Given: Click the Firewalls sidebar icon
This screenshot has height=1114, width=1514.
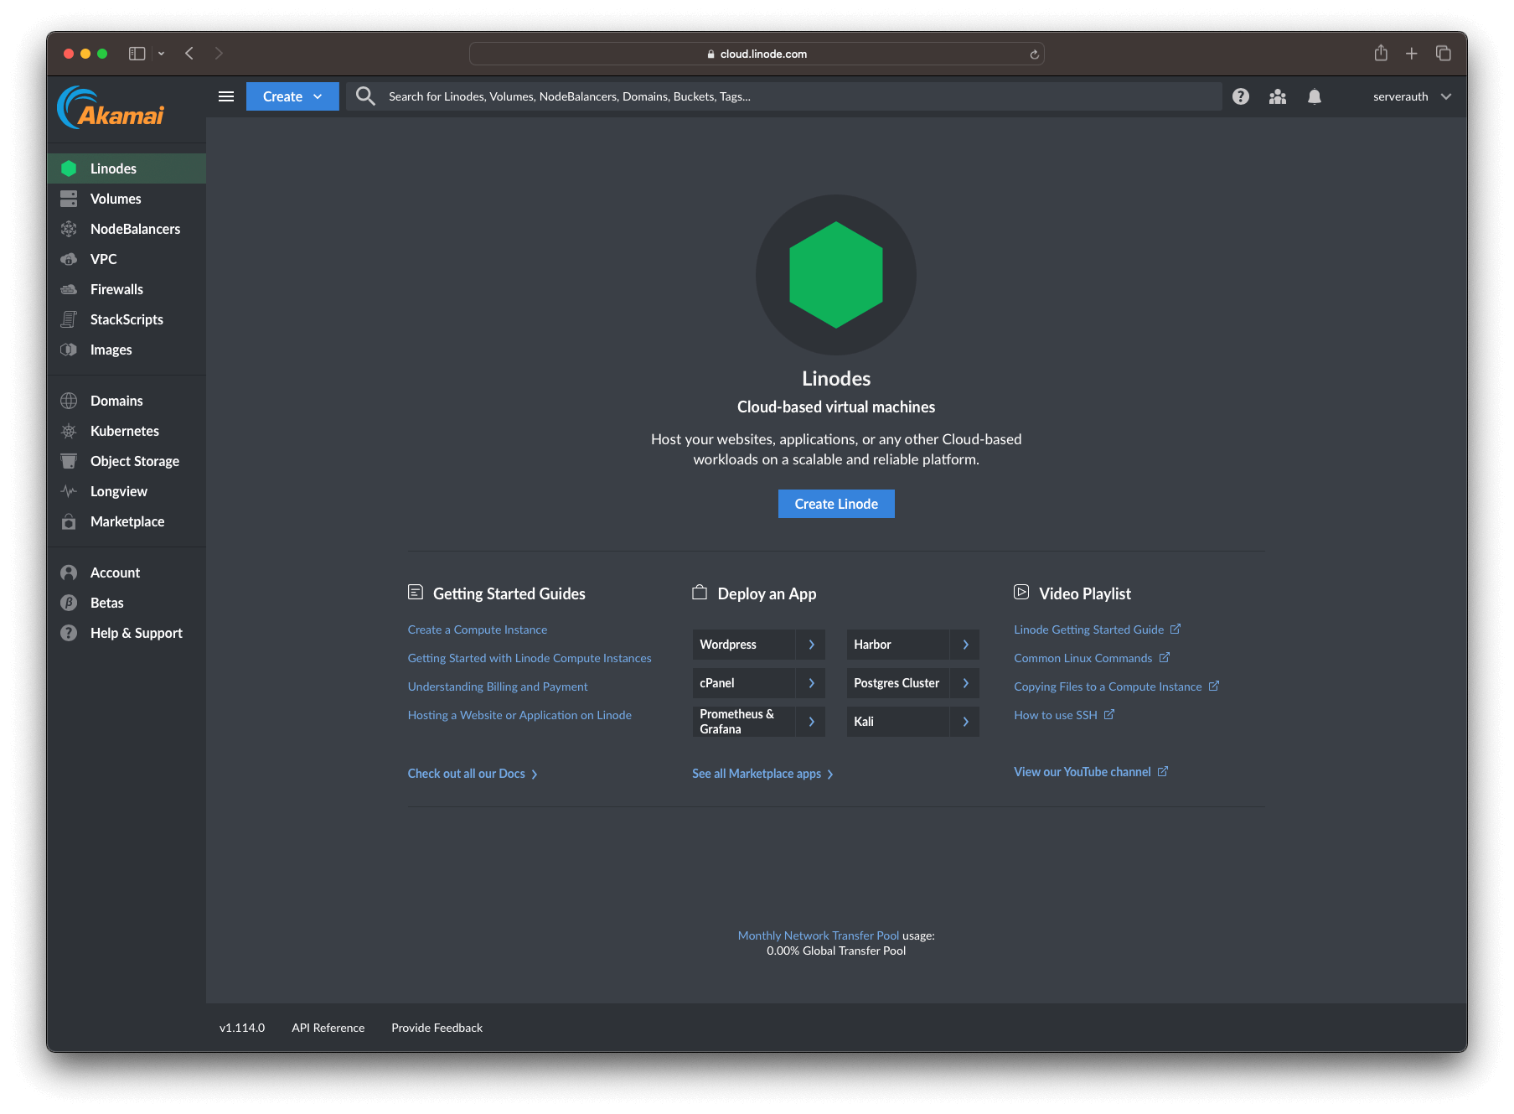Looking at the screenshot, I should click(69, 289).
